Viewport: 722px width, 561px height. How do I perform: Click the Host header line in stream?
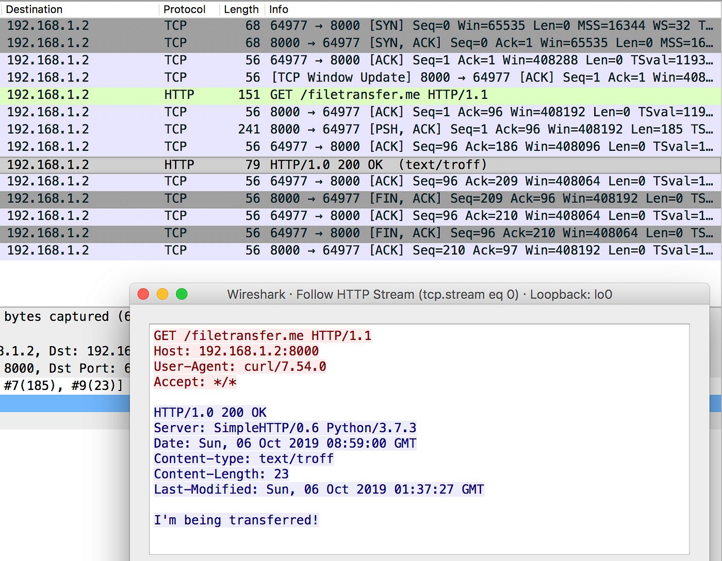(236, 351)
